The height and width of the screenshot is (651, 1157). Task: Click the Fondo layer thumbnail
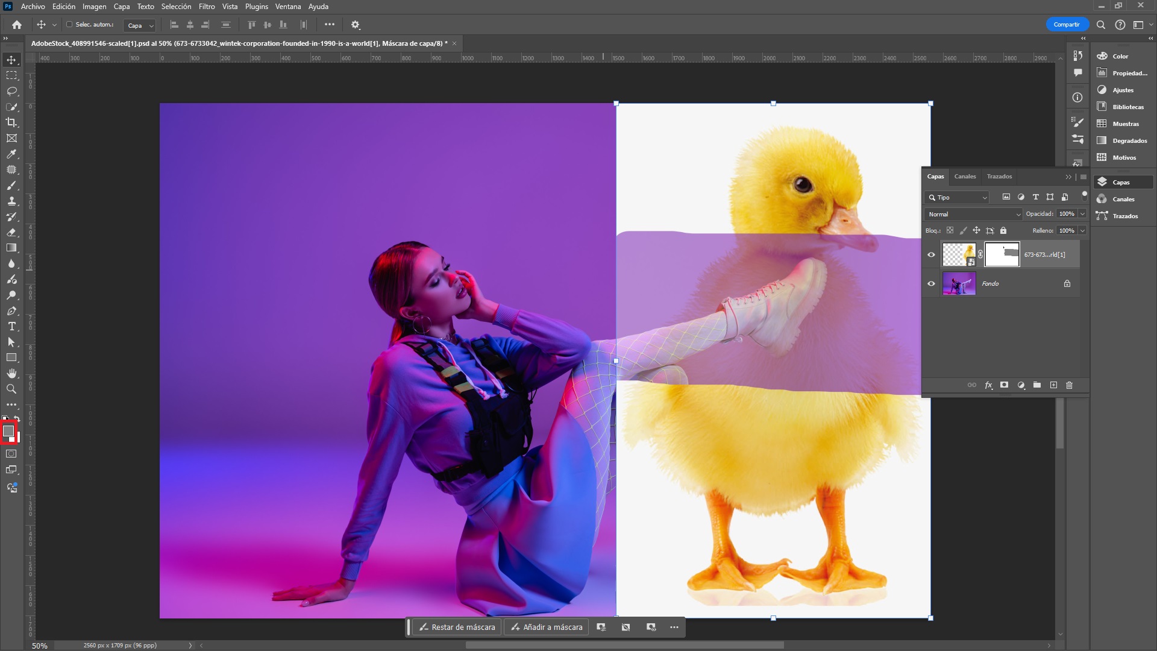(x=959, y=283)
